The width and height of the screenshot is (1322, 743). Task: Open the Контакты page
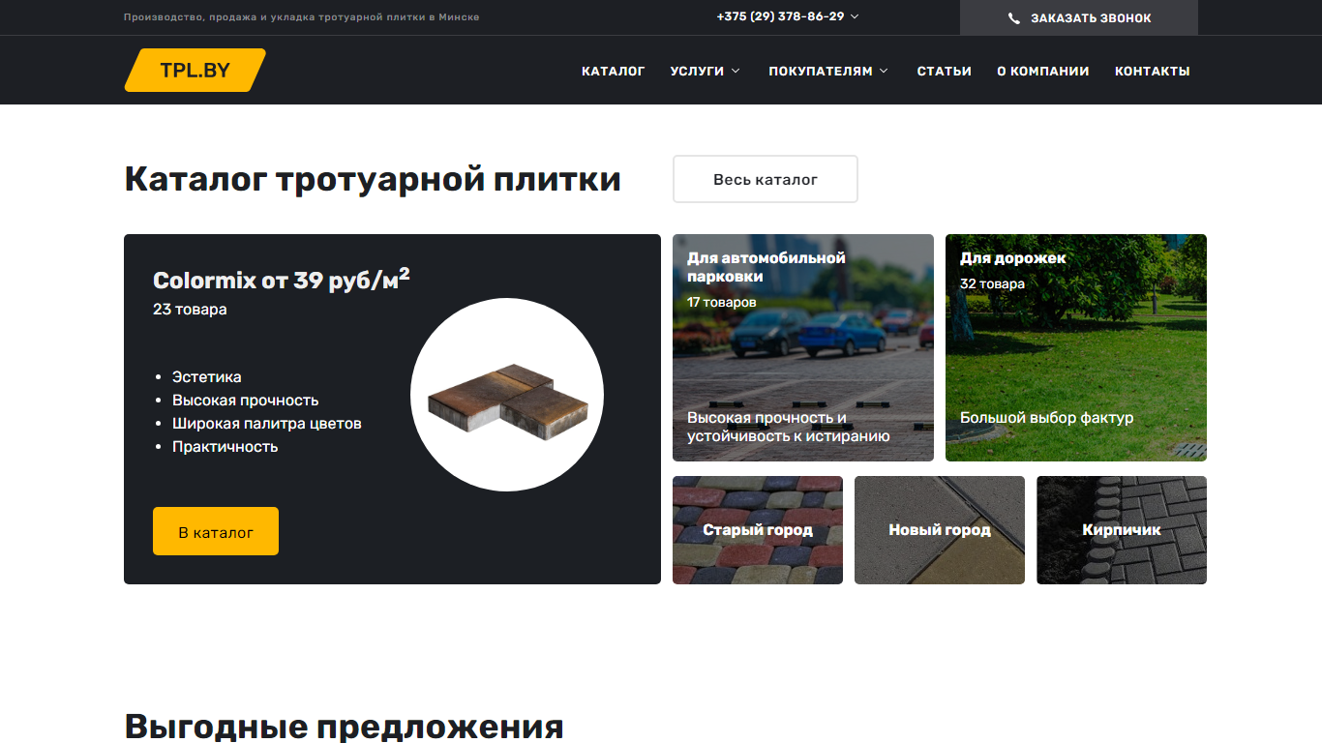pos(1153,71)
